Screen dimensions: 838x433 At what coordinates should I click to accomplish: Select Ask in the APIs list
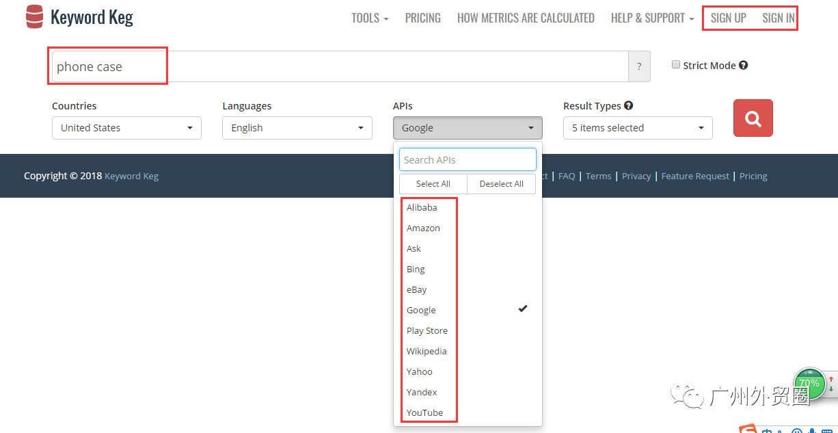[x=468, y=248]
